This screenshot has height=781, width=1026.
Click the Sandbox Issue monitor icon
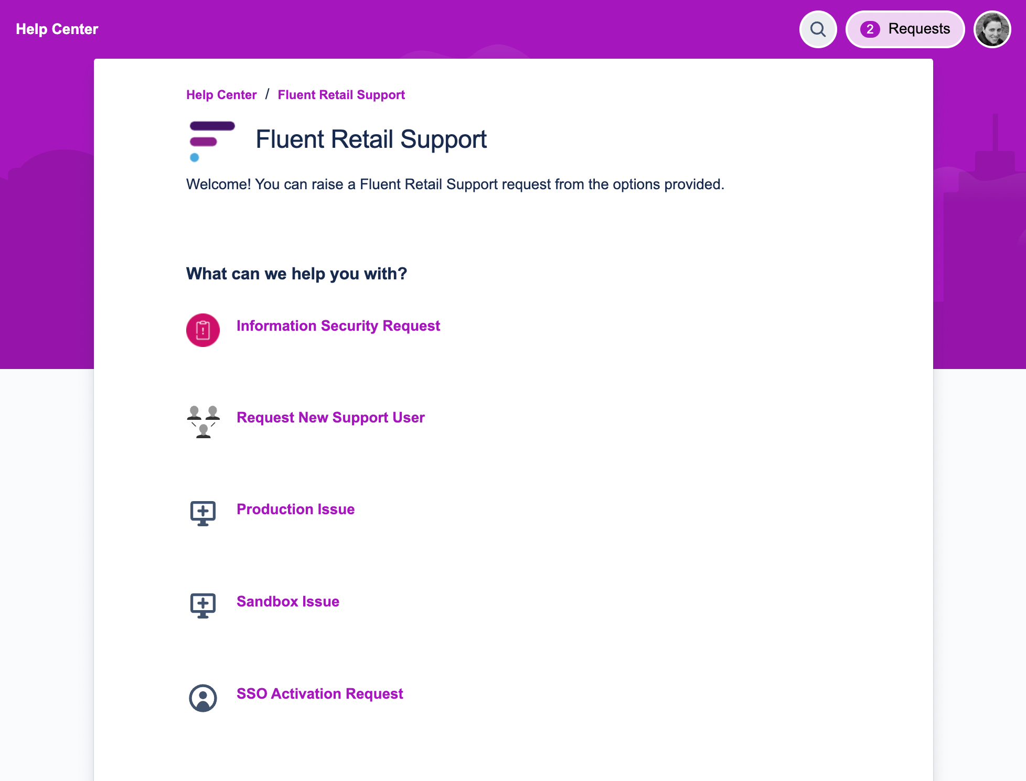pos(203,605)
